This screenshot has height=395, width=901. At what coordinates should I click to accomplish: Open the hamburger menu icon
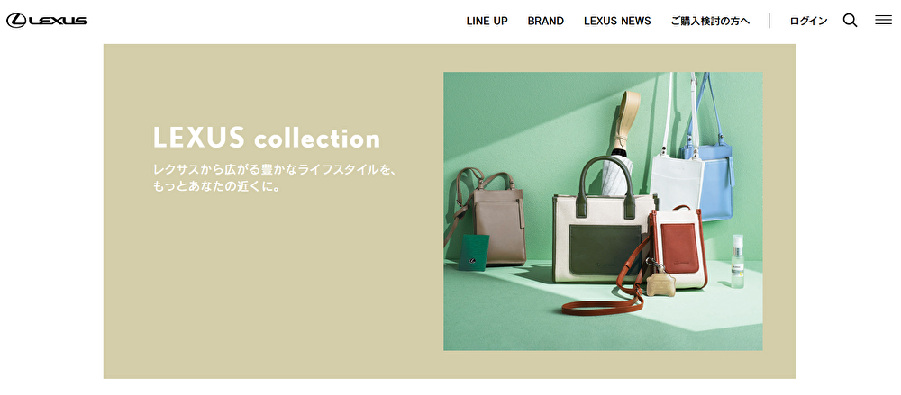click(x=883, y=20)
